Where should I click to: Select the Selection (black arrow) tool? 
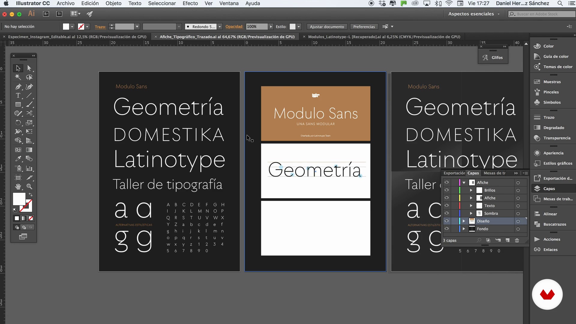(18, 68)
